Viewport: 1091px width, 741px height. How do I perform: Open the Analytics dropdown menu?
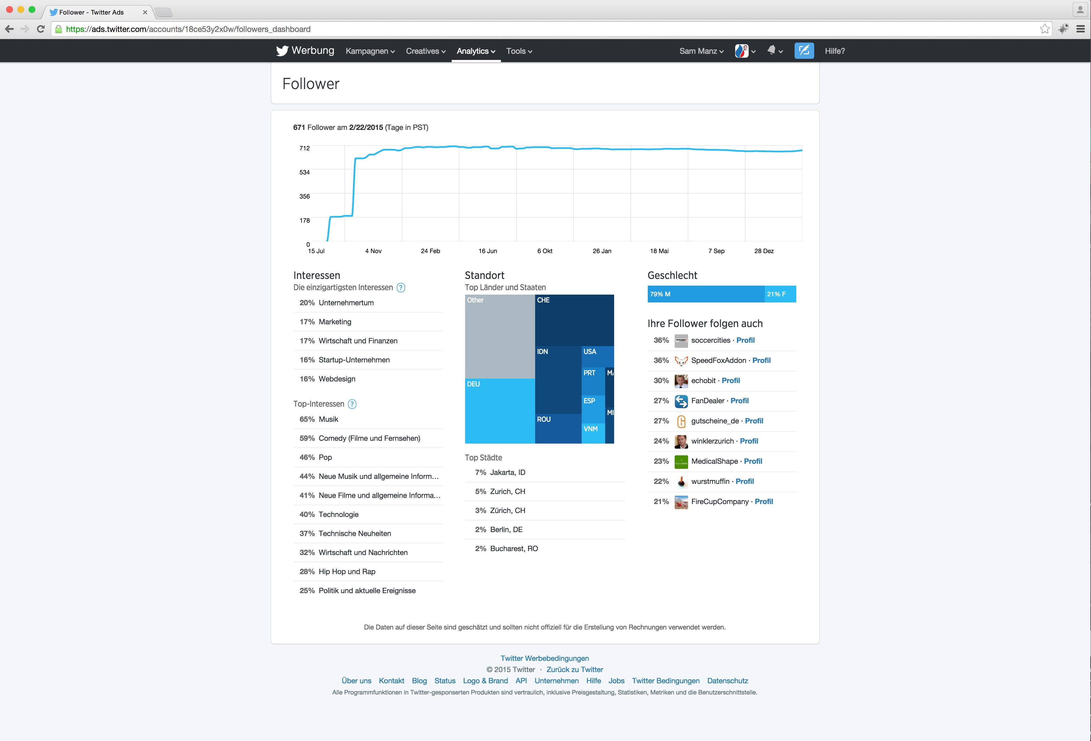point(475,51)
